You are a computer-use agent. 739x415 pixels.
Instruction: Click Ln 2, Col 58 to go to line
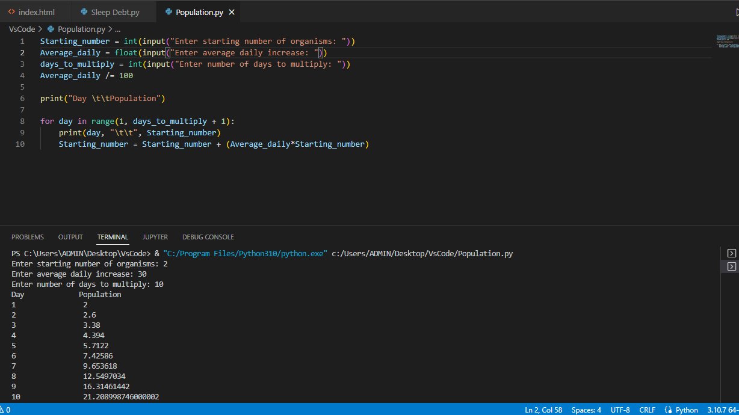(x=543, y=410)
